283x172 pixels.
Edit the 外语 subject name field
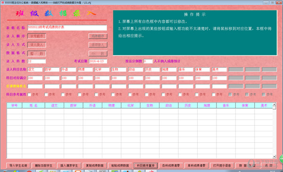[68, 69]
